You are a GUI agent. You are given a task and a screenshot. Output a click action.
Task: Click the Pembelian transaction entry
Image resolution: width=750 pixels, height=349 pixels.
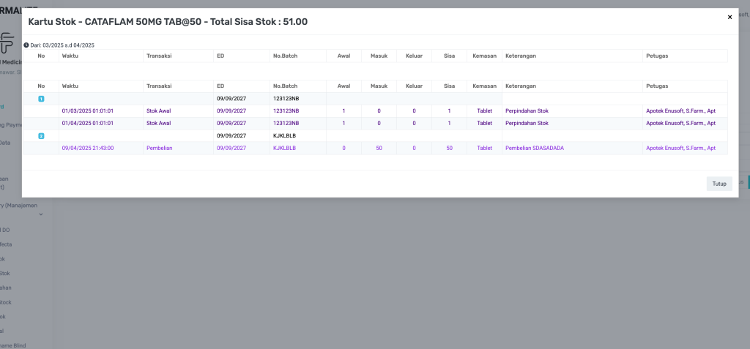pos(160,148)
